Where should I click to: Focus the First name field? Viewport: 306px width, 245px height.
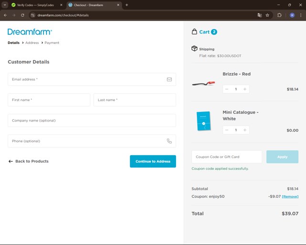click(x=49, y=100)
